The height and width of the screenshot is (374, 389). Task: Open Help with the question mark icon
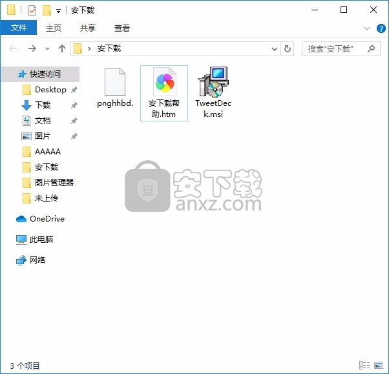(x=381, y=28)
